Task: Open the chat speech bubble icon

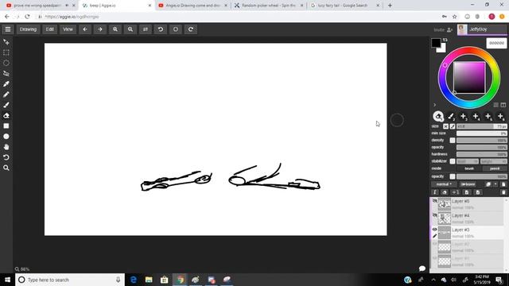Action: point(422,269)
